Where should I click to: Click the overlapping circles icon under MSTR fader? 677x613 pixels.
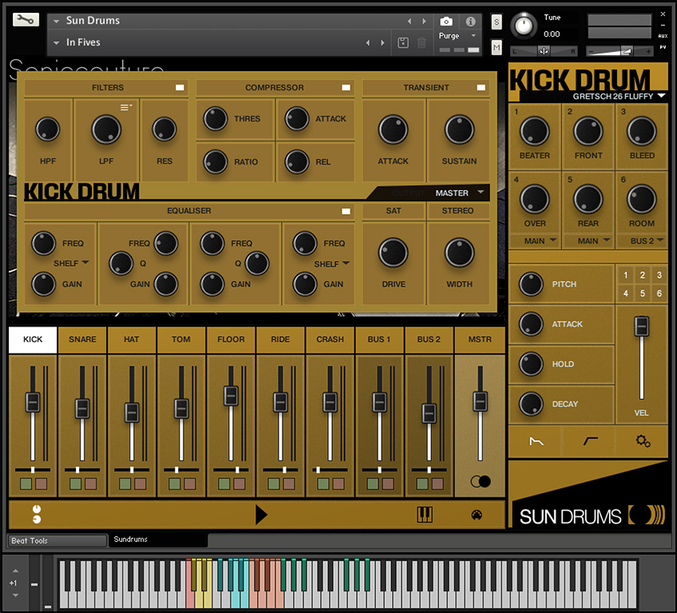pos(481,481)
